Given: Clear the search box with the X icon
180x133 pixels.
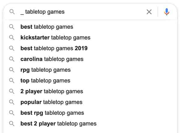Looking at the screenshot, I should pyautogui.click(x=149, y=12).
